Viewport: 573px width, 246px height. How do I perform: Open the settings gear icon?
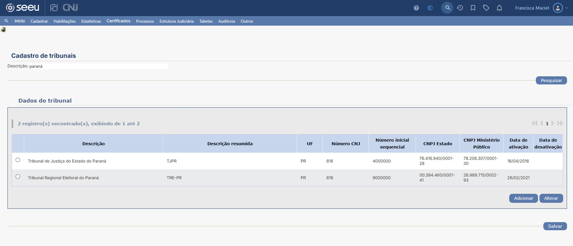430,8
